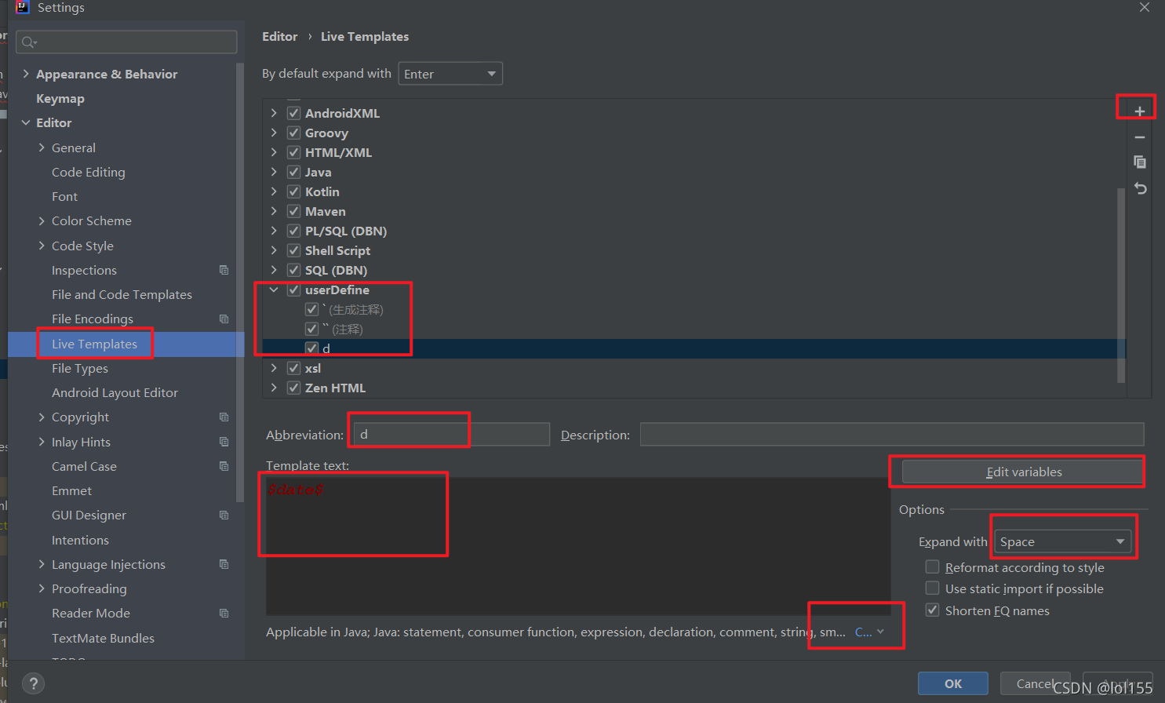Select the PL/SQL (DBN) group row
This screenshot has width=1165, height=703.
coord(694,231)
